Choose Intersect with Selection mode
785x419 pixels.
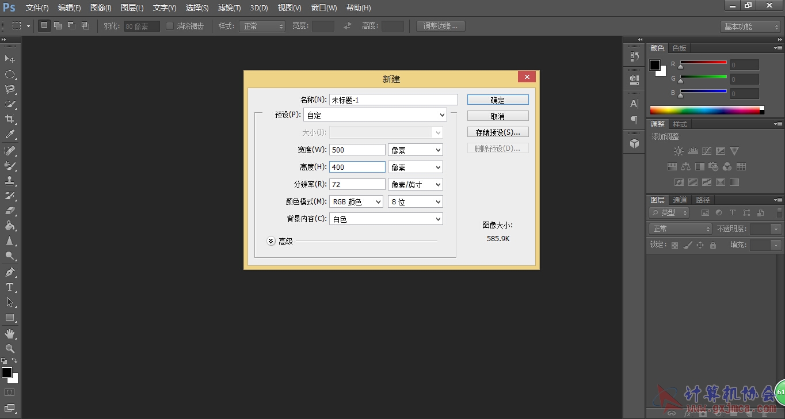(x=86, y=26)
